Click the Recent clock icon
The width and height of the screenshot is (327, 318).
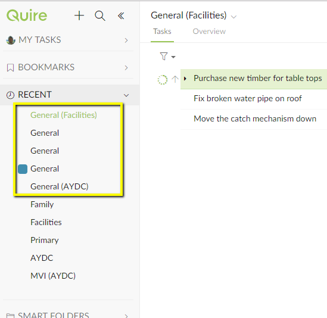coord(10,95)
